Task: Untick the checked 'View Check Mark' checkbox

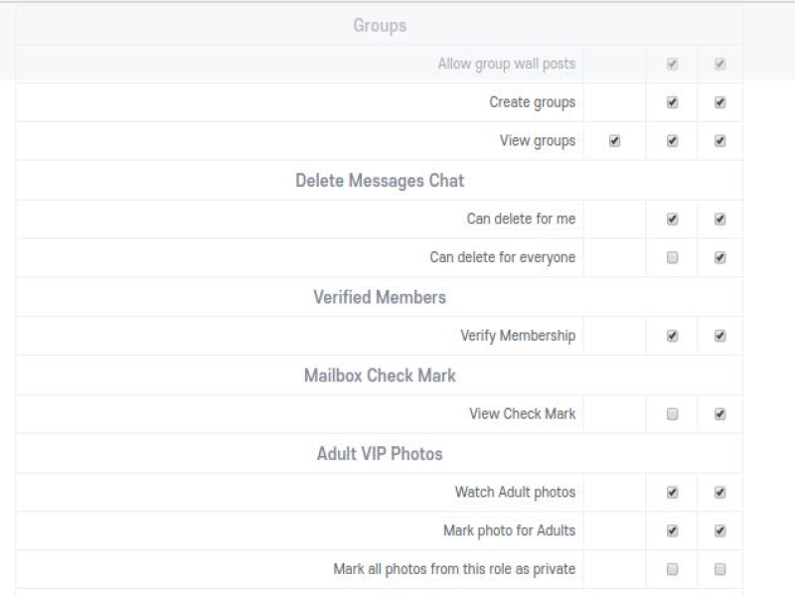Action: 720,414
